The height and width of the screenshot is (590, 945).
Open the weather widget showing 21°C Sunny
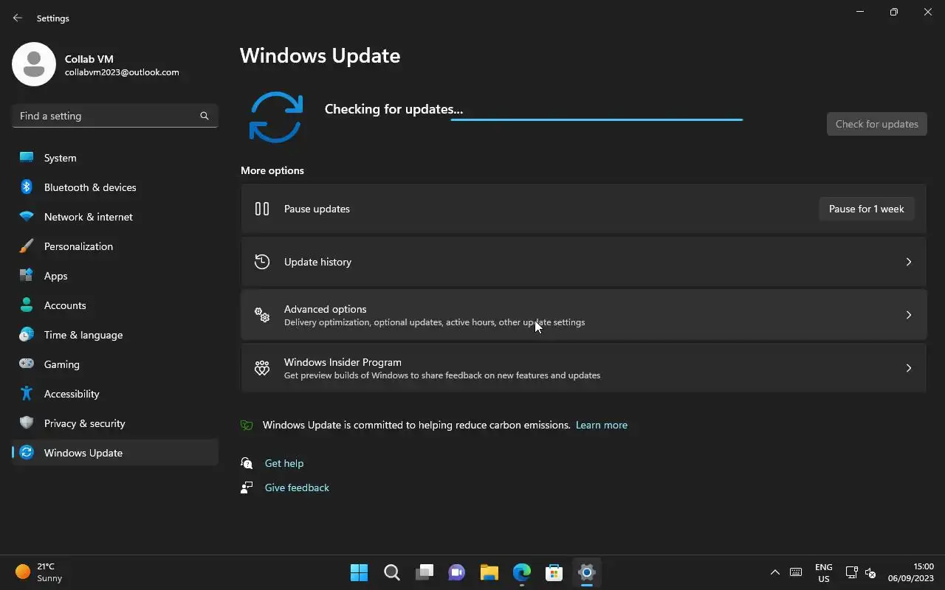pyautogui.click(x=40, y=572)
